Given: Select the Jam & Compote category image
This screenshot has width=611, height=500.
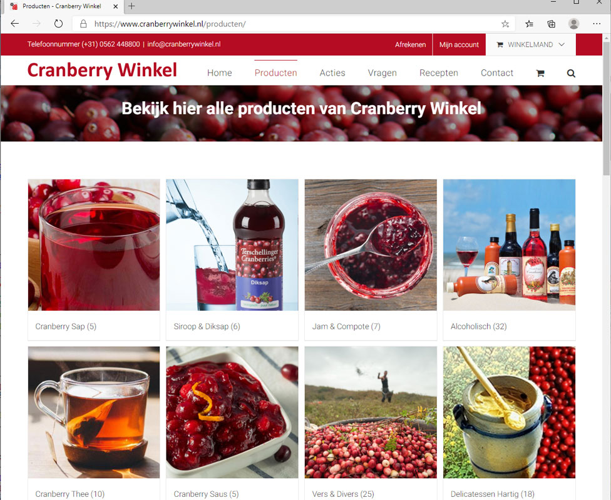Looking at the screenshot, I should pyautogui.click(x=371, y=245).
